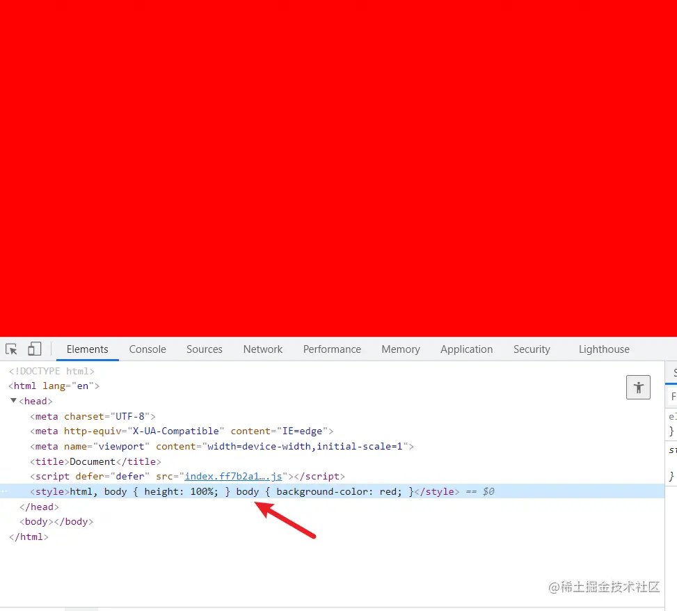Viewport: 677px width, 611px height.
Task: Open the Application tab
Action: click(x=466, y=349)
